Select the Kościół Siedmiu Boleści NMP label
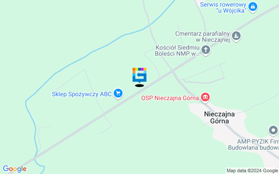Screen dimensions: 279x174 [177, 50]
